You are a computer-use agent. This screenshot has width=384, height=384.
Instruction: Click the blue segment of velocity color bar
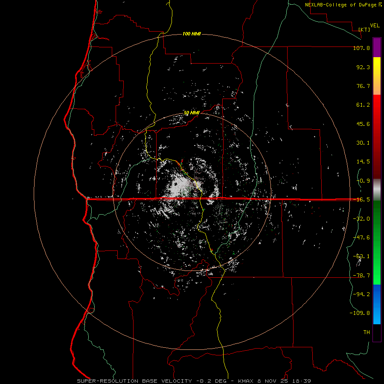pyautogui.click(x=377, y=304)
